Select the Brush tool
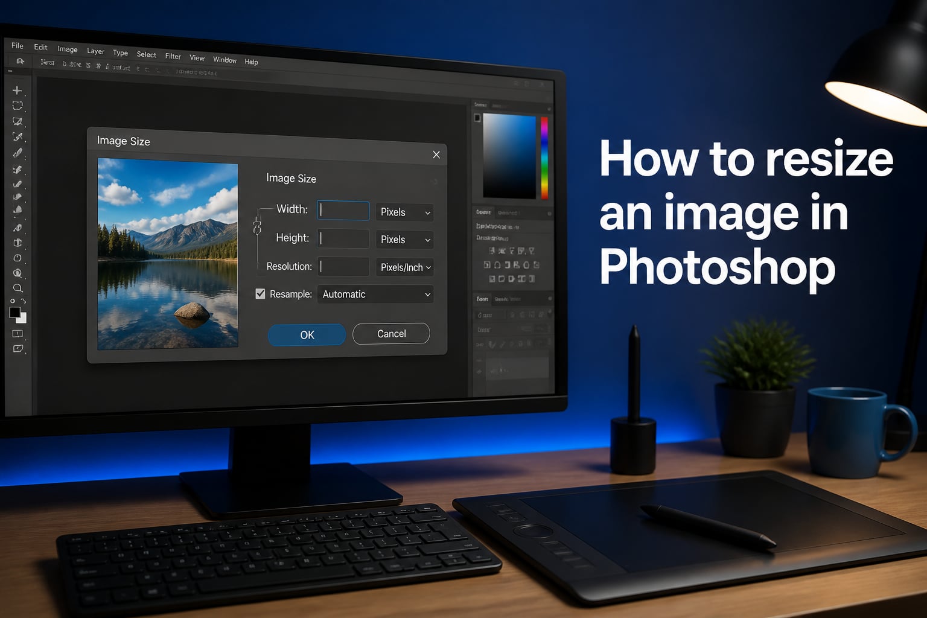Screen dimensions: 927x618 18,153
